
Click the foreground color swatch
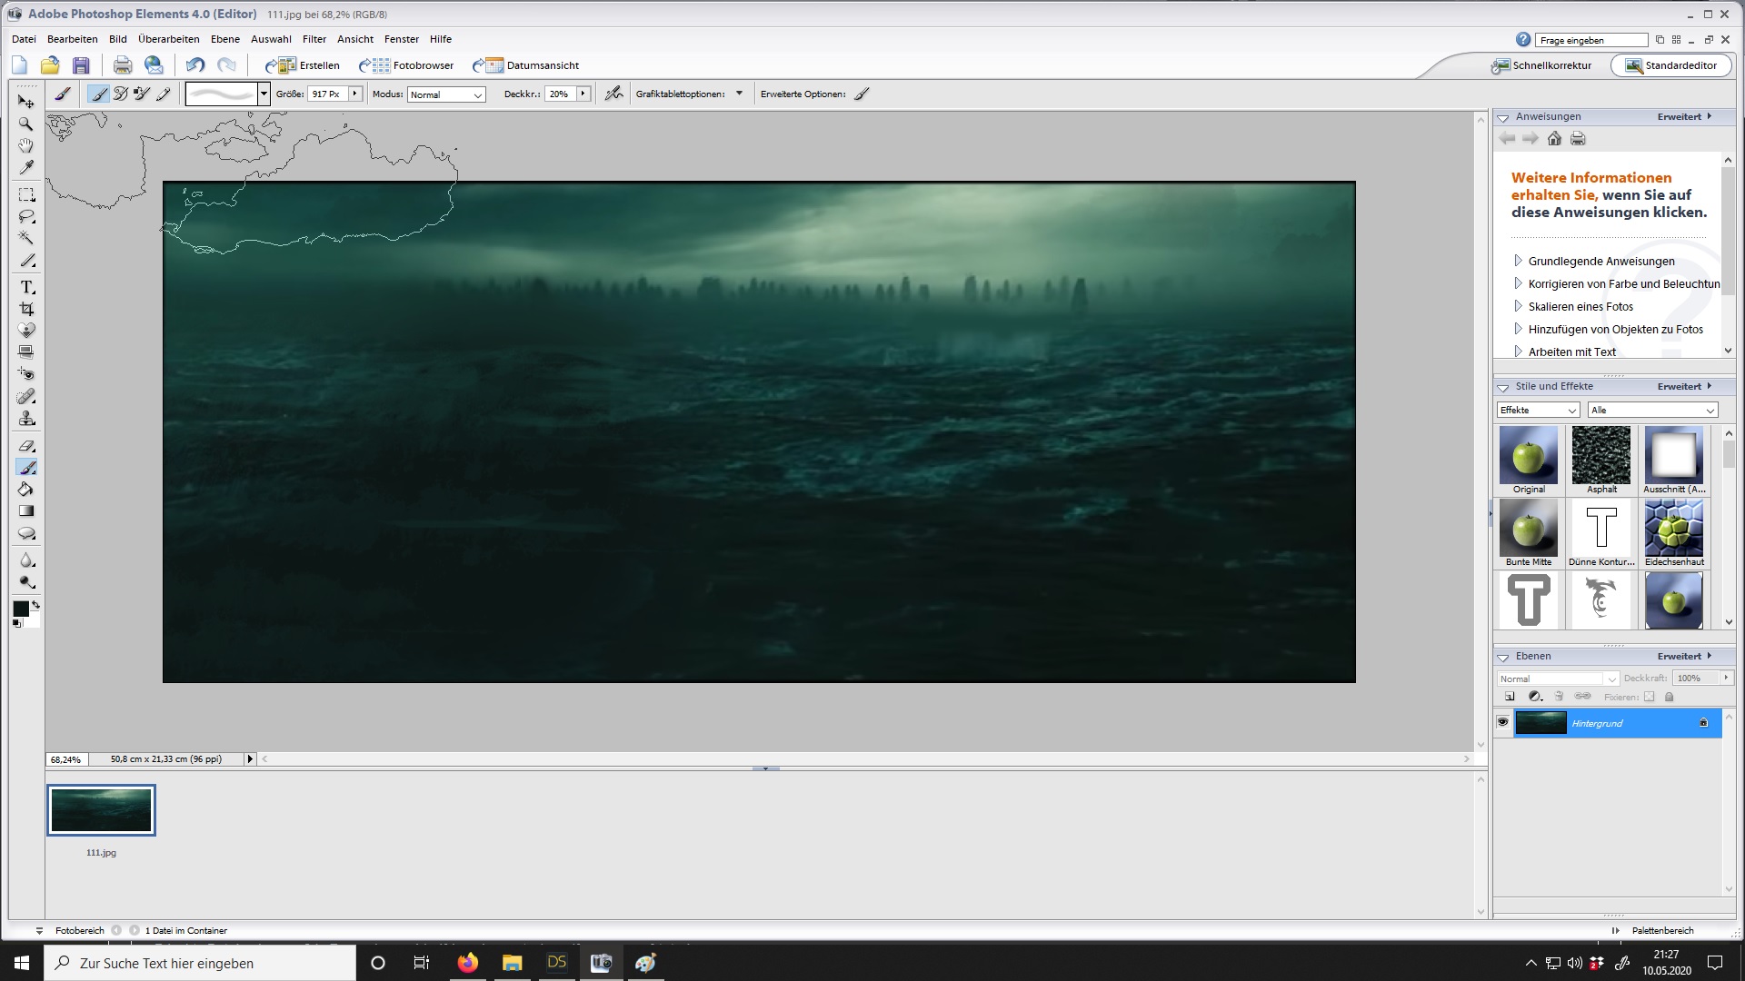(x=20, y=609)
